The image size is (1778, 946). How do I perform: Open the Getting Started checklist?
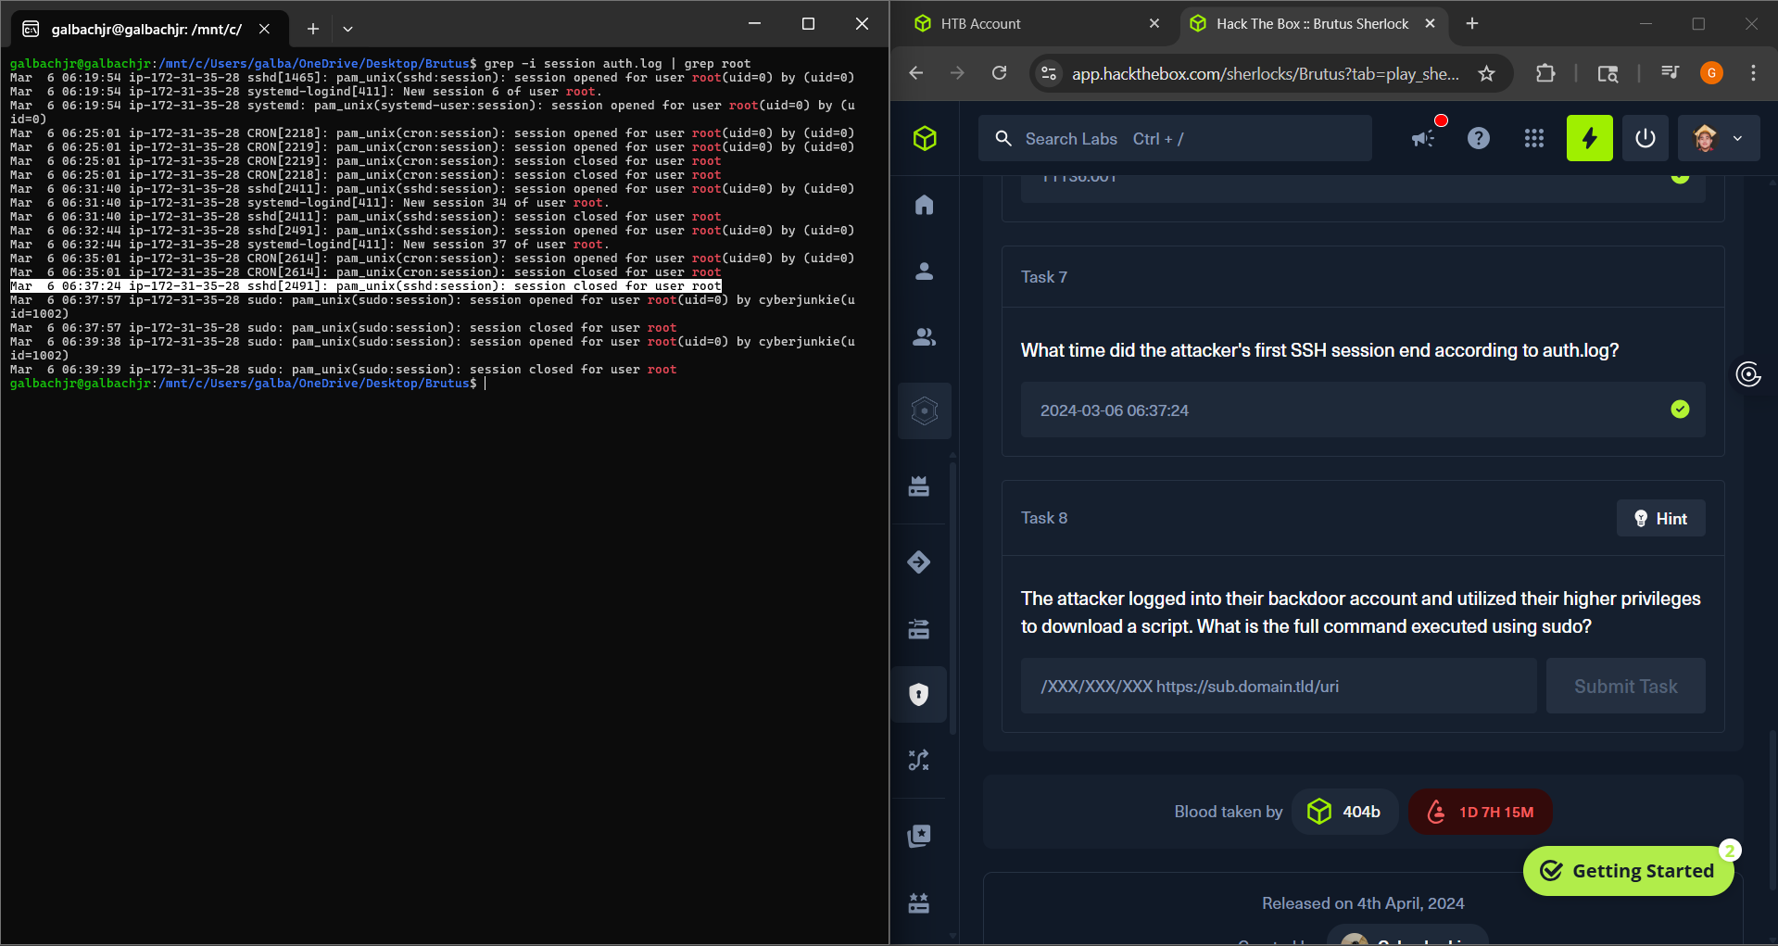(x=1628, y=871)
